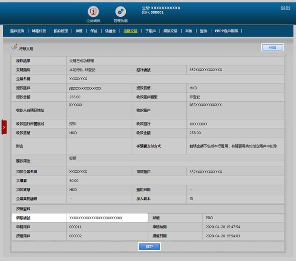Select the highlighted 待辦交易 menu
296x261 pixels.
[x=130, y=31]
